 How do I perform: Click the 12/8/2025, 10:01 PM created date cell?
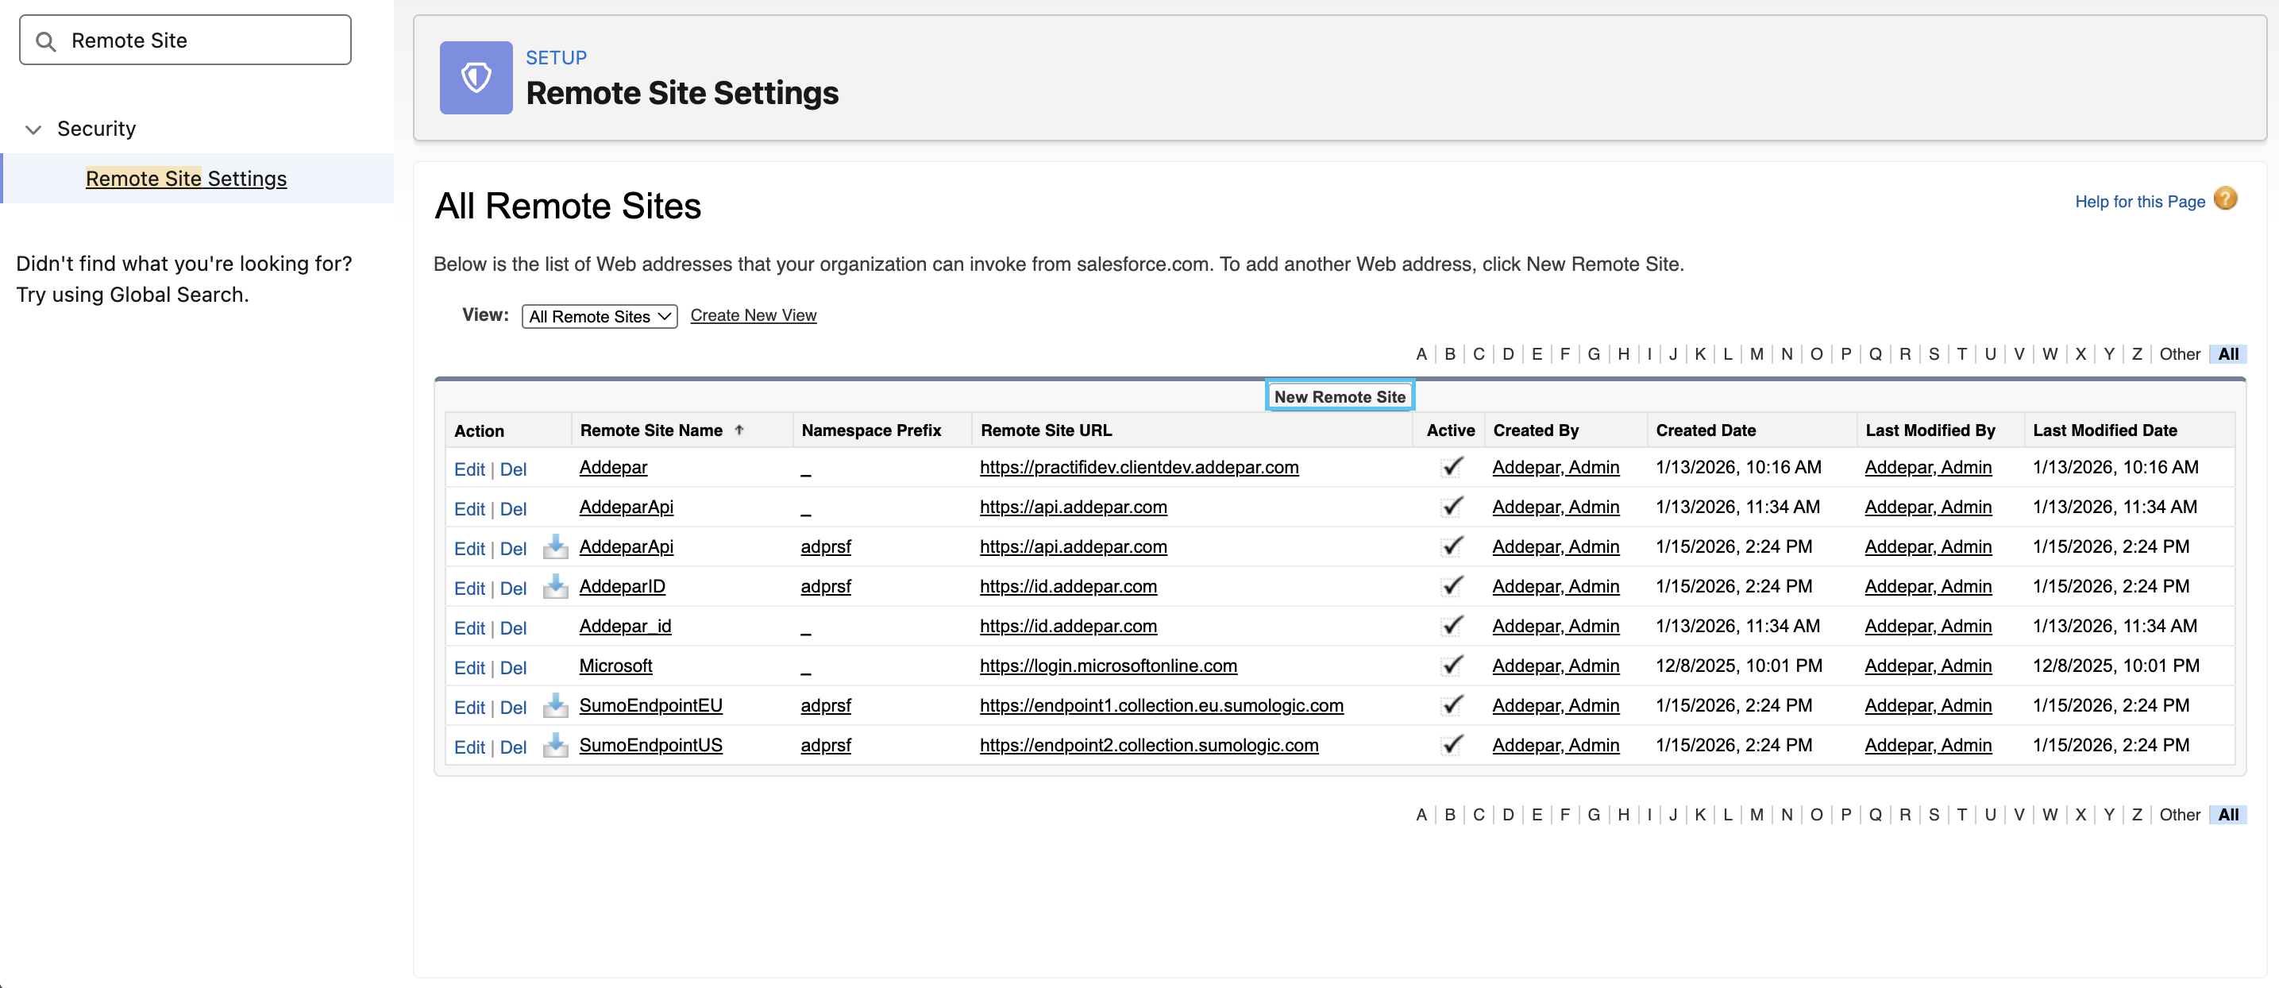pos(1738,666)
